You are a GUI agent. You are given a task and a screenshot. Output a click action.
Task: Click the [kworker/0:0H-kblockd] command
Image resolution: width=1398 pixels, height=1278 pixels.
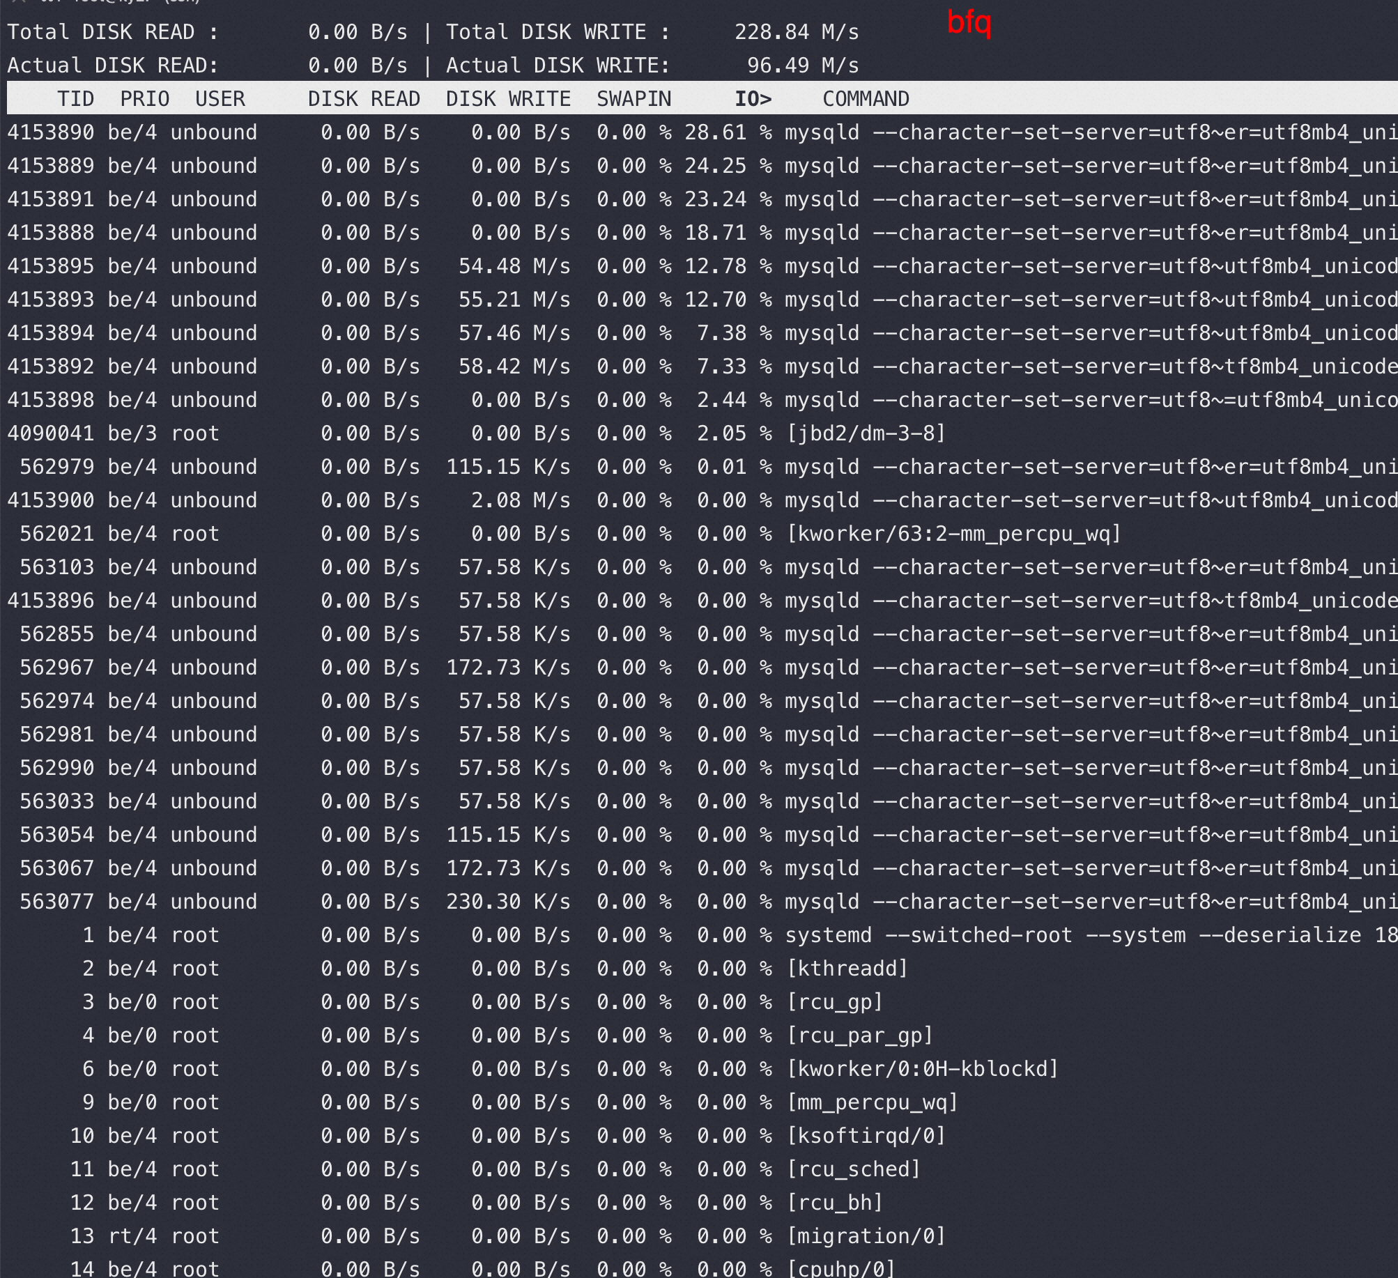click(x=922, y=1069)
